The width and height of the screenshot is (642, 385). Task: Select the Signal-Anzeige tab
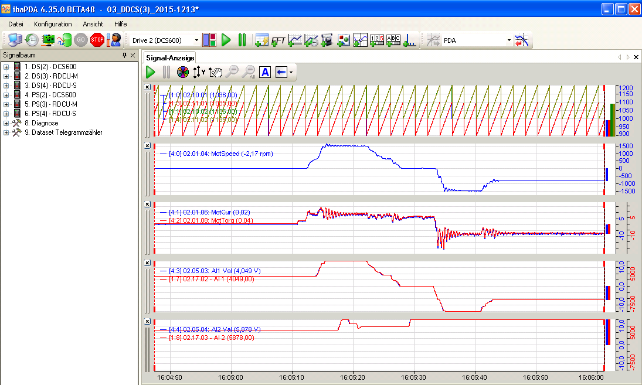(x=169, y=57)
